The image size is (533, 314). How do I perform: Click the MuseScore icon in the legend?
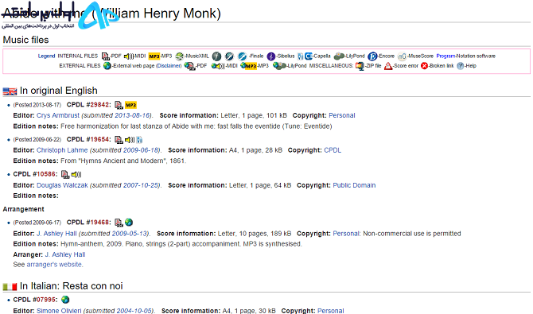point(402,56)
